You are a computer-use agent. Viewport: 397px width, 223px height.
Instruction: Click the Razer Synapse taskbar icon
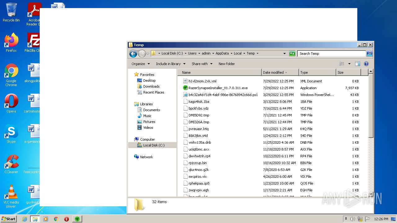77,219
